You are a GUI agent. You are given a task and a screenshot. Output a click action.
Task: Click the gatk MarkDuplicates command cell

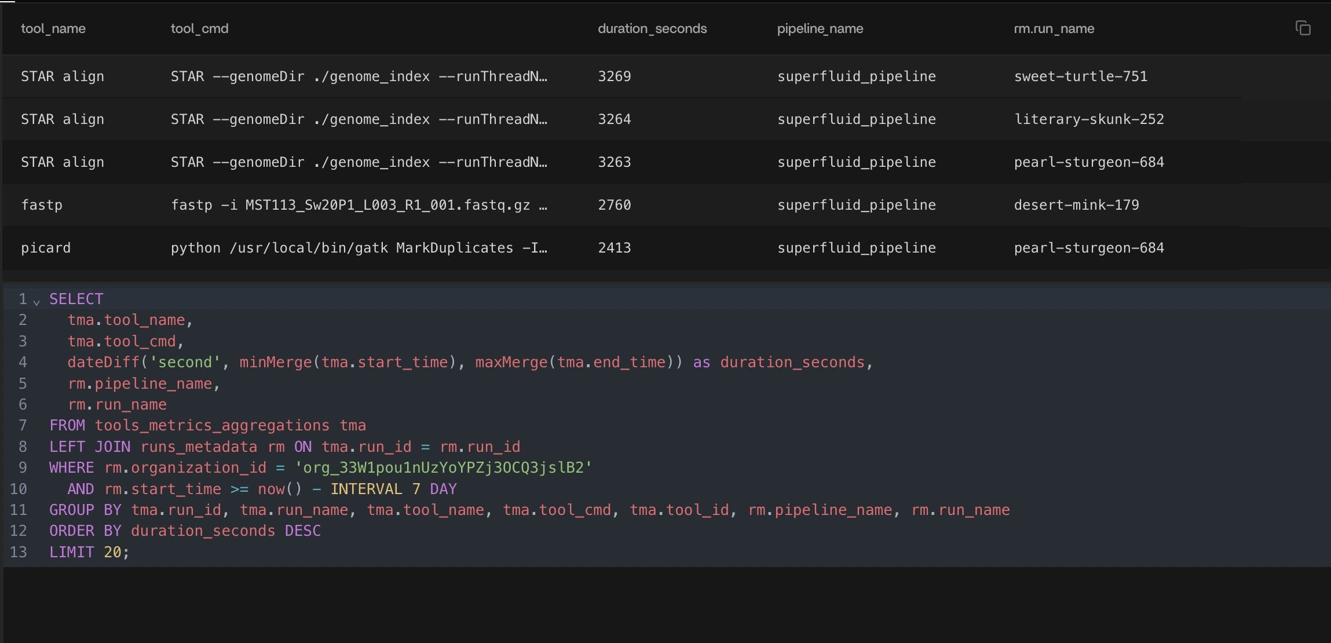pos(359,248)
